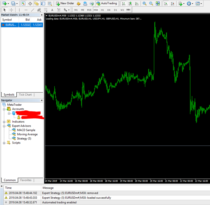
Task: Select the Horizontal Line tool
Action: pyautogui.click(x=26, y=10)
